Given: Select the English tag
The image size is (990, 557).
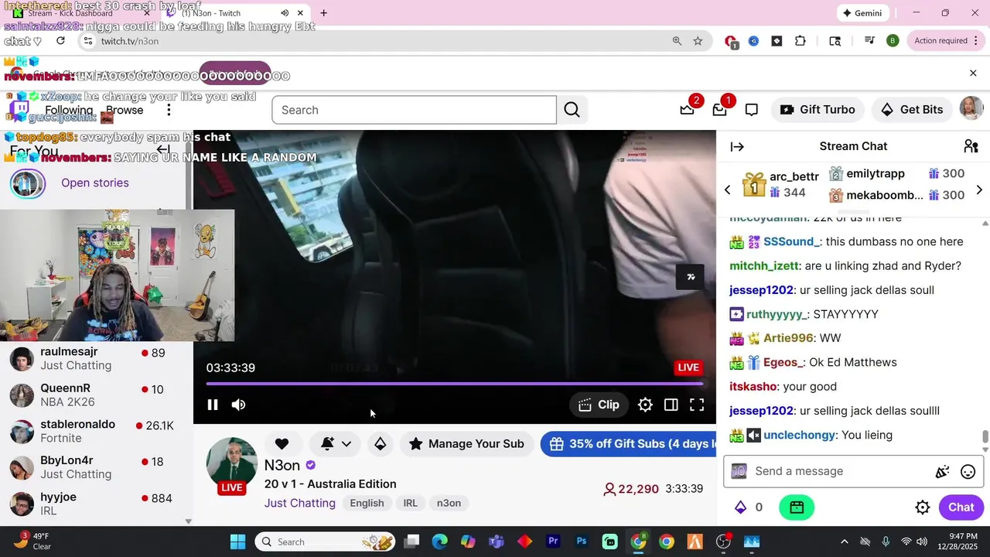Looking at the screenshot, I should [x=367, y=503].
